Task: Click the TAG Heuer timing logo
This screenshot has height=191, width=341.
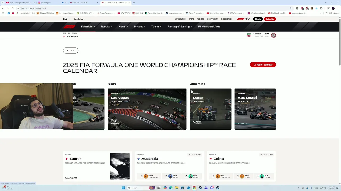Action: (249, 35)
